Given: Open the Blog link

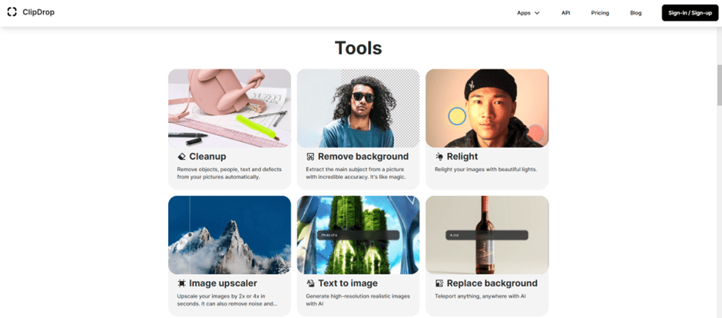Looking at the screenshot, I should click(635, 13).
